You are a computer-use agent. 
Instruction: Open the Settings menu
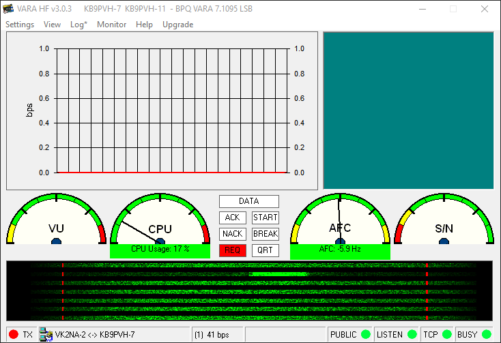[x=20, y=25]
